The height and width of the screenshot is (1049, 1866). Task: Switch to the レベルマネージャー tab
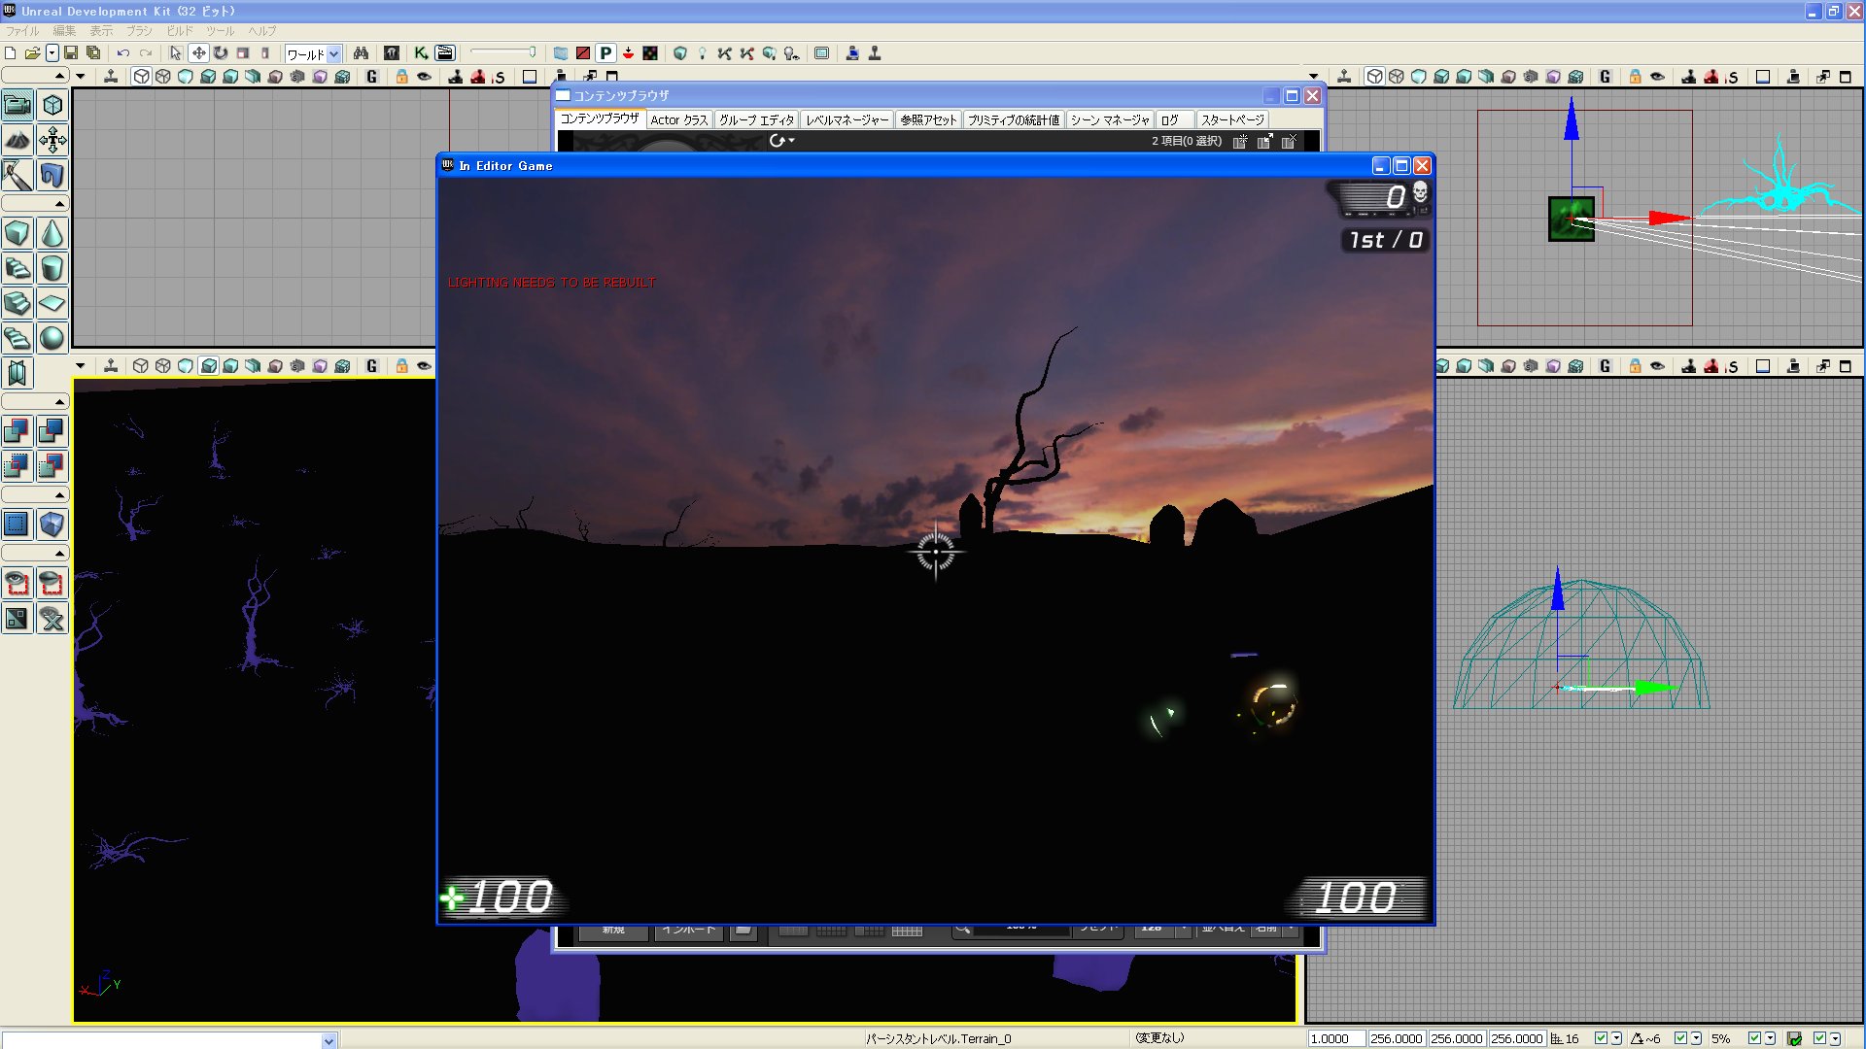coord(847,119)
